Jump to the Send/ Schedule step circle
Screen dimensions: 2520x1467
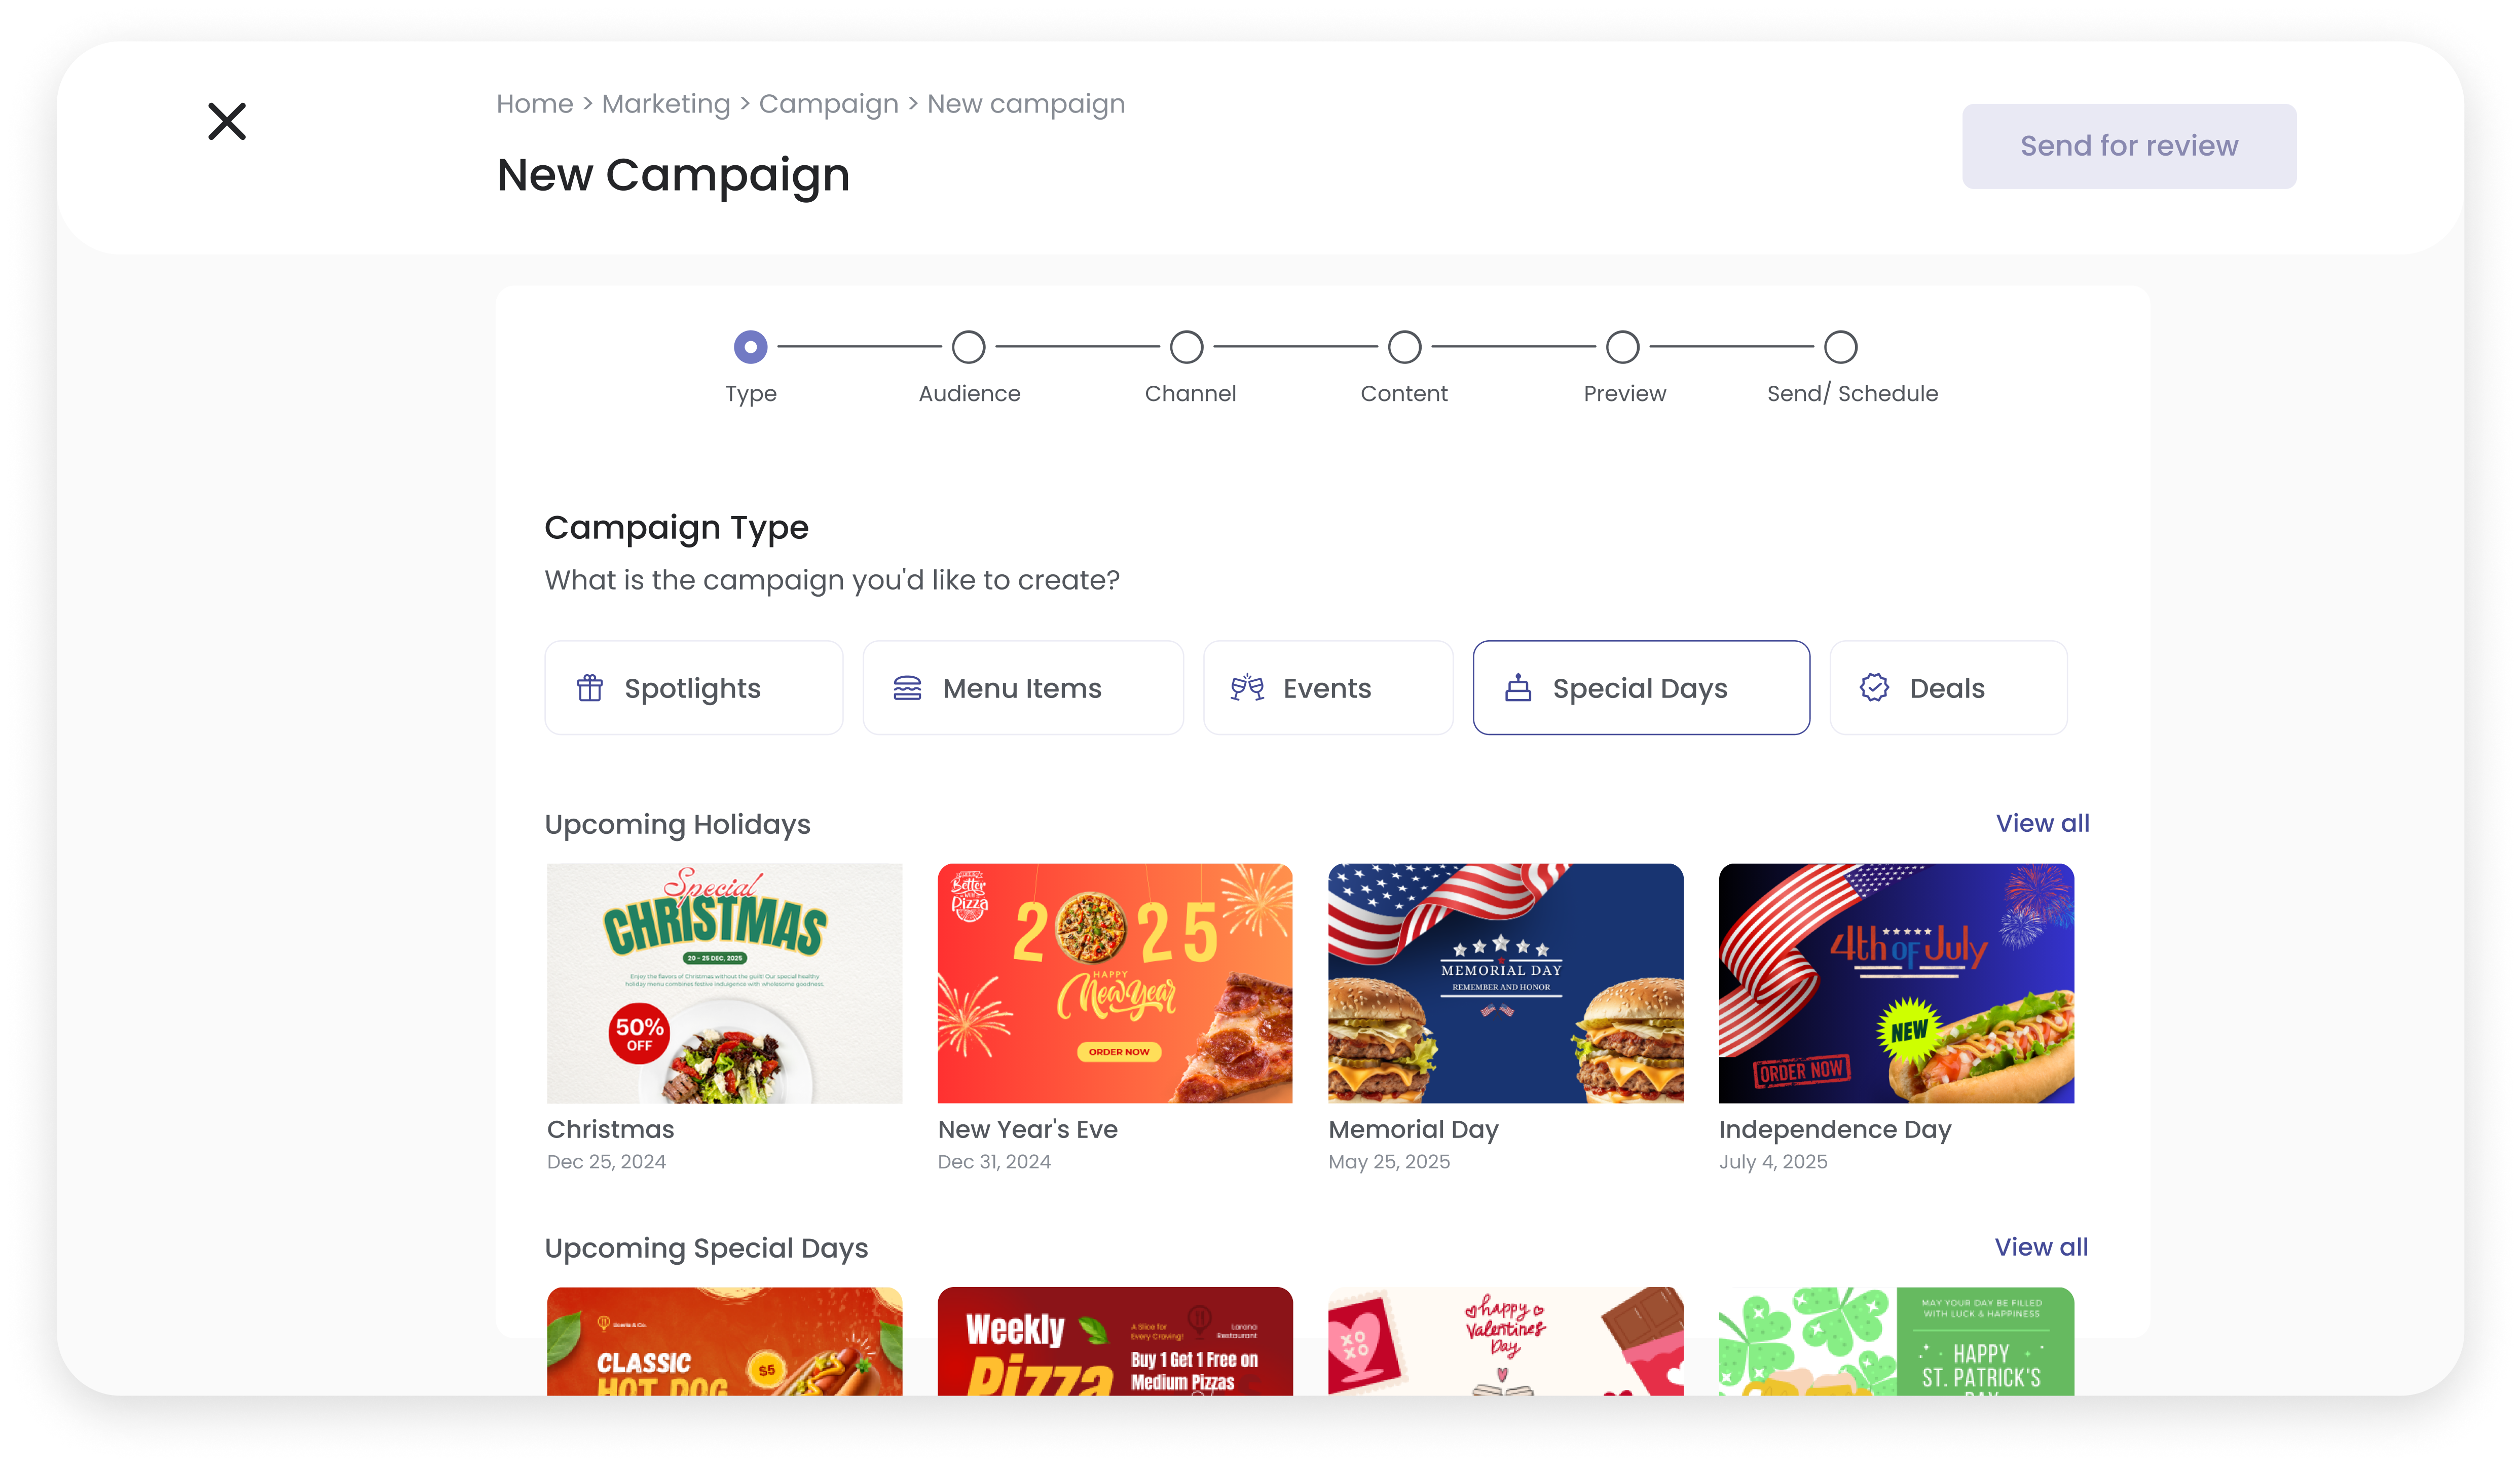[x=1840, y=347]
